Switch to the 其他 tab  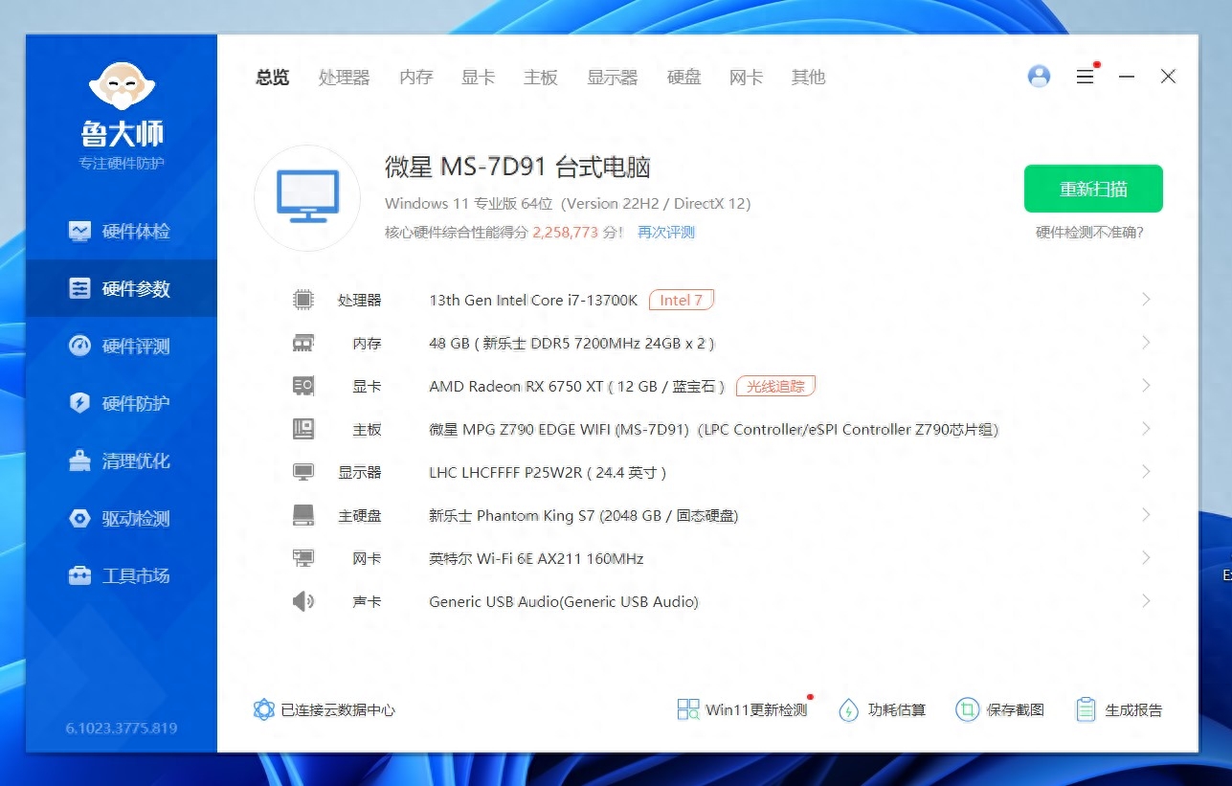809,78
